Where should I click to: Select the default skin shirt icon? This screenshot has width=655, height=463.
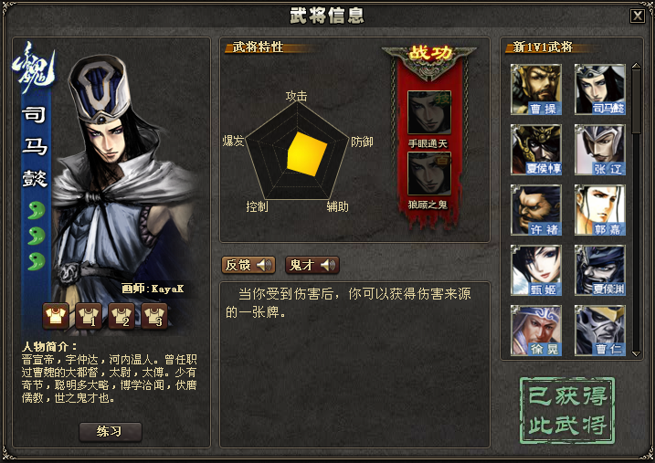click(56, 316)
